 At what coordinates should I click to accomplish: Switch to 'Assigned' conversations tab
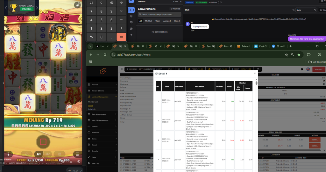coord(167,21)
